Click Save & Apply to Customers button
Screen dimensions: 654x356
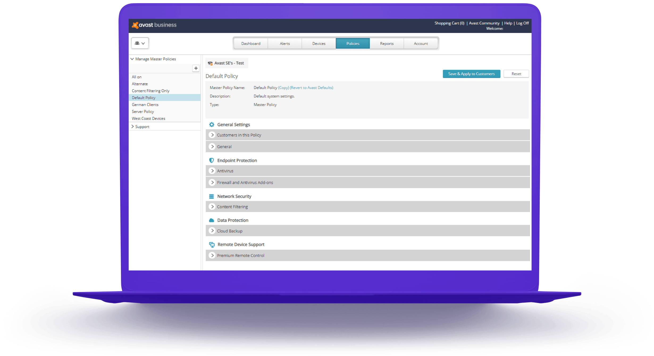471,74
